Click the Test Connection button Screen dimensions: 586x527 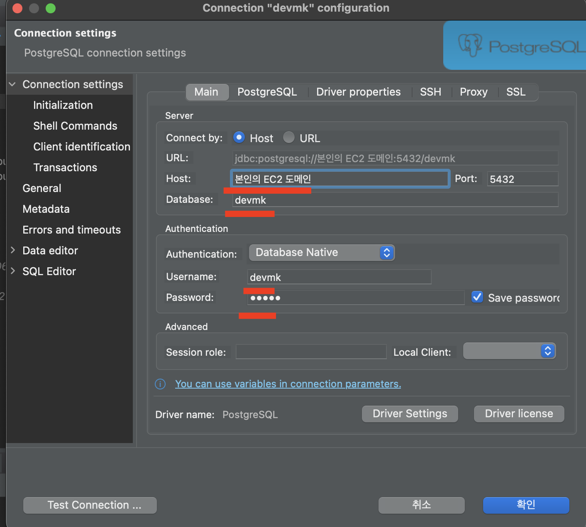pos(90,505)
